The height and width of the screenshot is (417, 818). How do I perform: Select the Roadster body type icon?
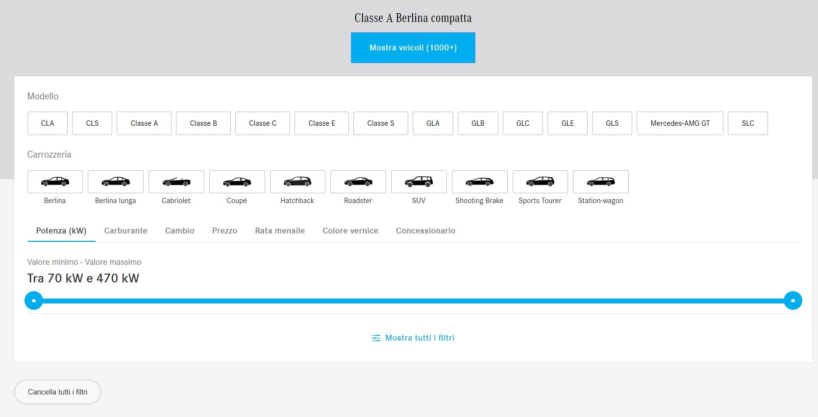click(358, 182)
